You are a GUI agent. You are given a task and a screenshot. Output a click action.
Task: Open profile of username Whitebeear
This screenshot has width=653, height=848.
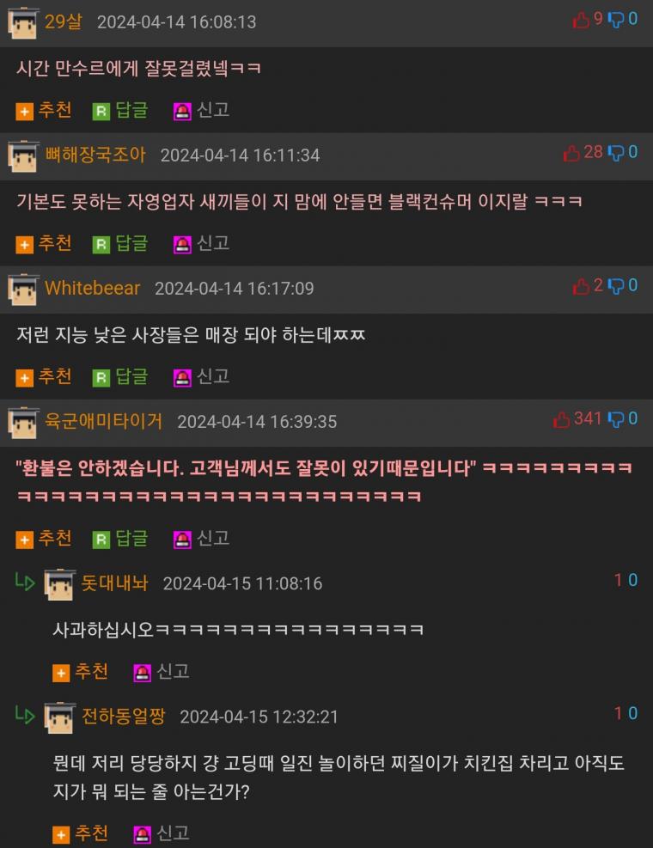[93, 288]
